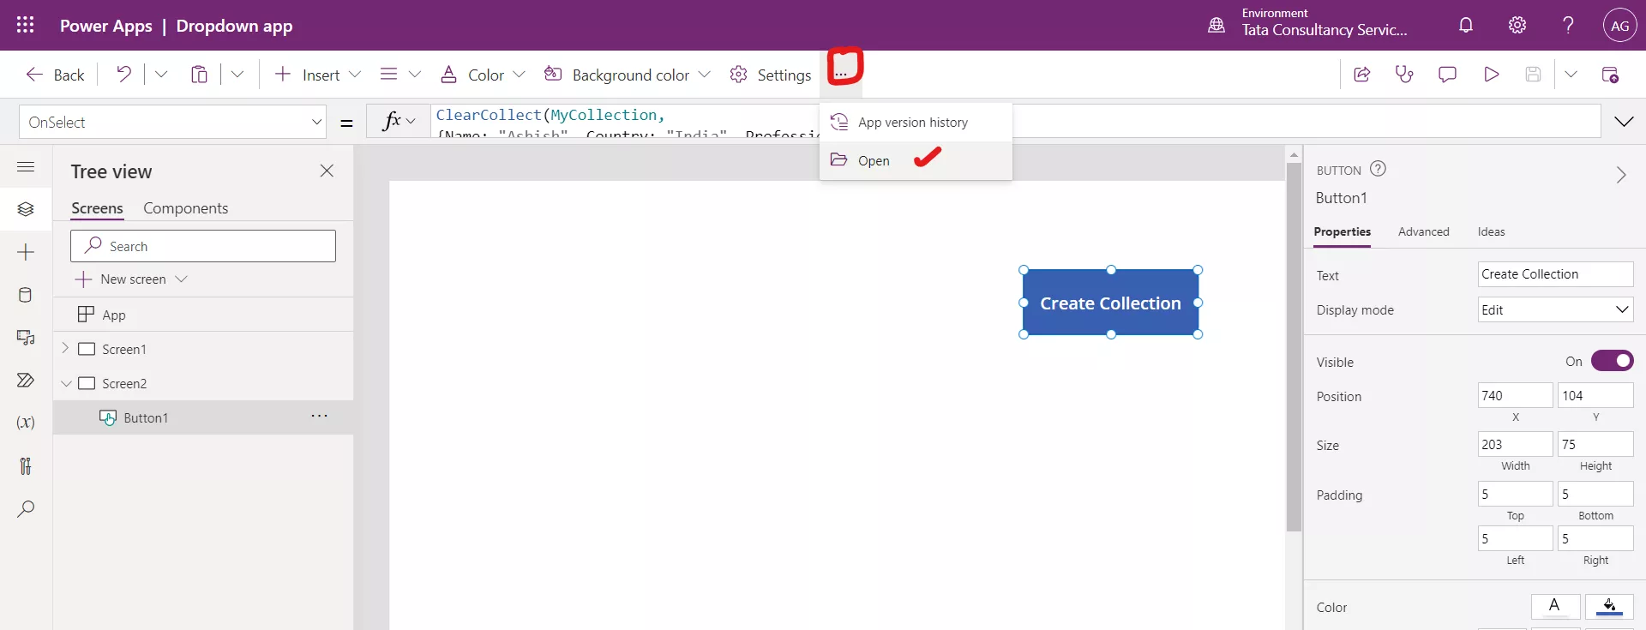The width and height of the screenshot is (1646, 630).
Task: Open the fx function dropdown
Action: click(399, 122)
